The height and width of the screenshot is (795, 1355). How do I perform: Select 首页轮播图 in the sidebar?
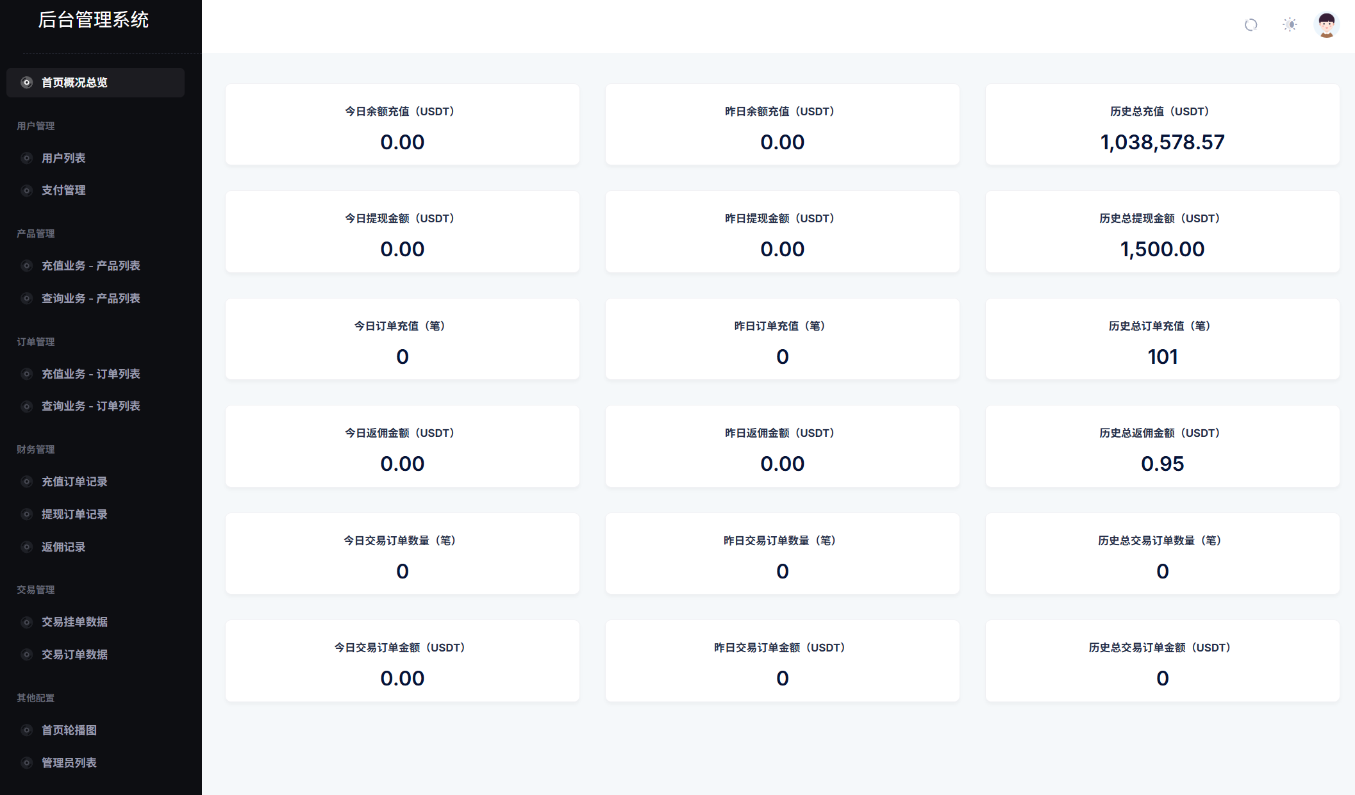tap(69, 730)
